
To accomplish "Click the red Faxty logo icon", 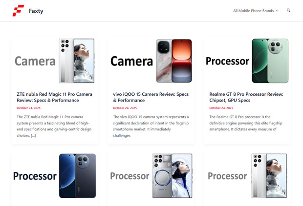I will click(19, 11).
